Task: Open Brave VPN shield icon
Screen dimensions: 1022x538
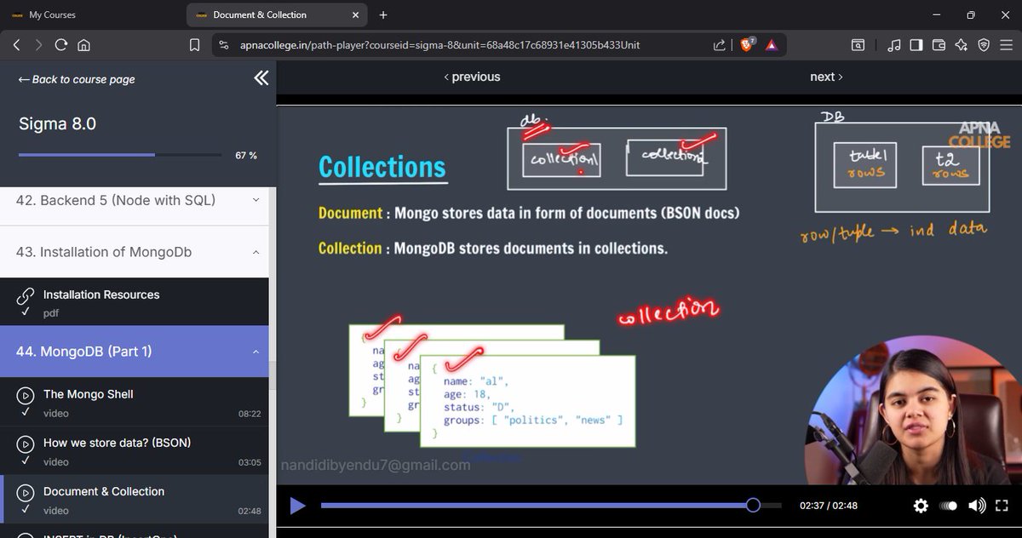Action: point(982,44)
